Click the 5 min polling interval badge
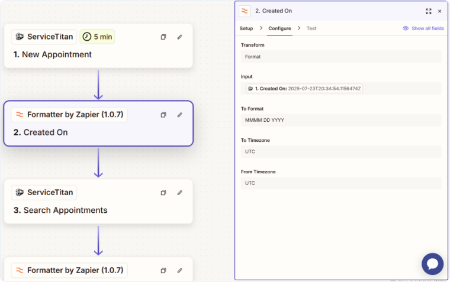This screenshot has width=450, height=282. tap(97, 37)
